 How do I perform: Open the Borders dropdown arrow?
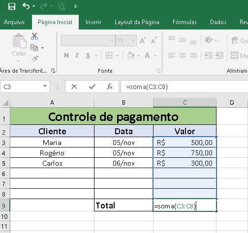pyautogui.click(x=117, y=56)
